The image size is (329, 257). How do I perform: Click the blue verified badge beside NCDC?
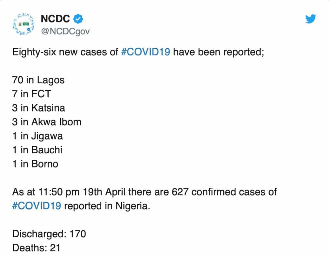tap(78, 19)
